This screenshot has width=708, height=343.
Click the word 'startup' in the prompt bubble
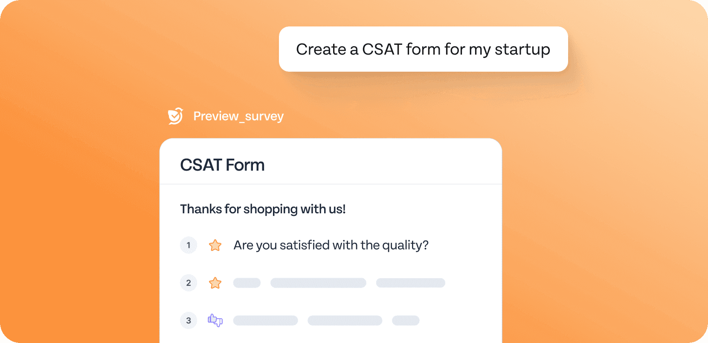522,49
